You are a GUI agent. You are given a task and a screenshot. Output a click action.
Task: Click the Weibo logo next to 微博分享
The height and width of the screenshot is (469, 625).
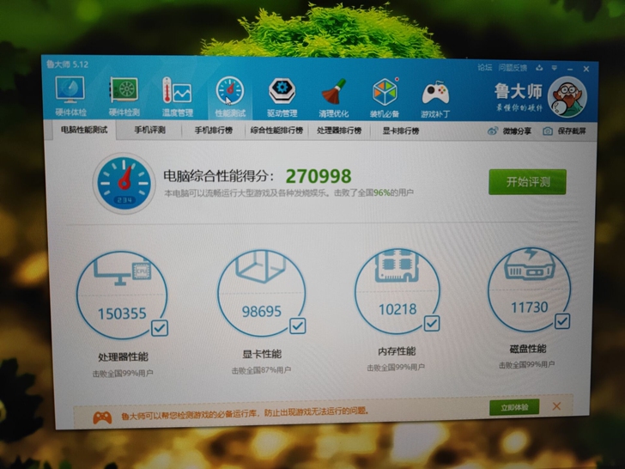(x=493, y=131)
